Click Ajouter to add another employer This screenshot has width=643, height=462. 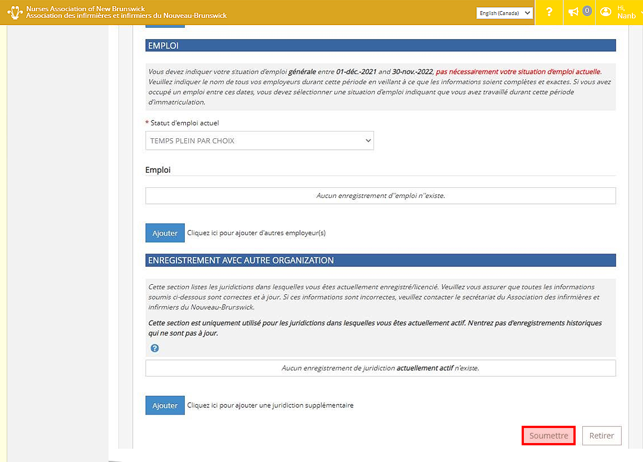(165, 233)
